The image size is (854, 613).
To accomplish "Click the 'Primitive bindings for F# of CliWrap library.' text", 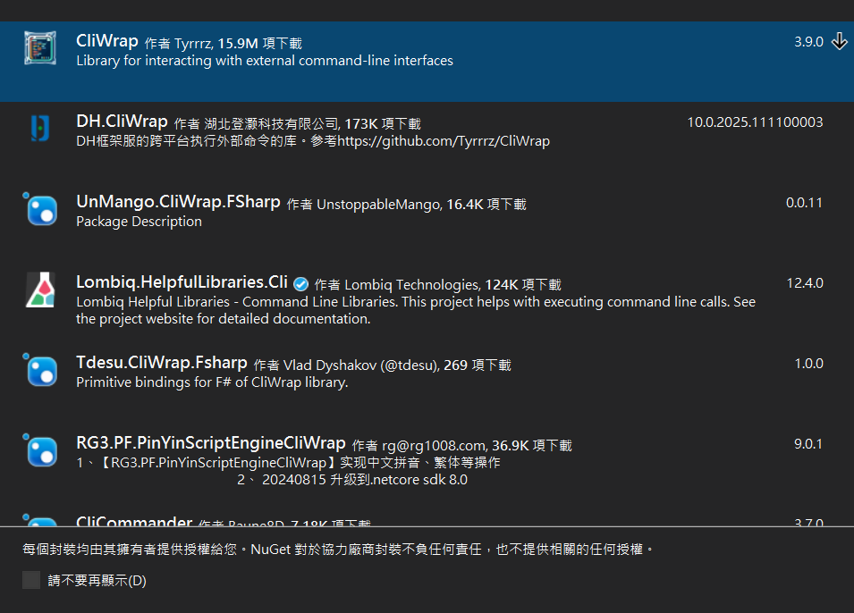I will (212, 382).
